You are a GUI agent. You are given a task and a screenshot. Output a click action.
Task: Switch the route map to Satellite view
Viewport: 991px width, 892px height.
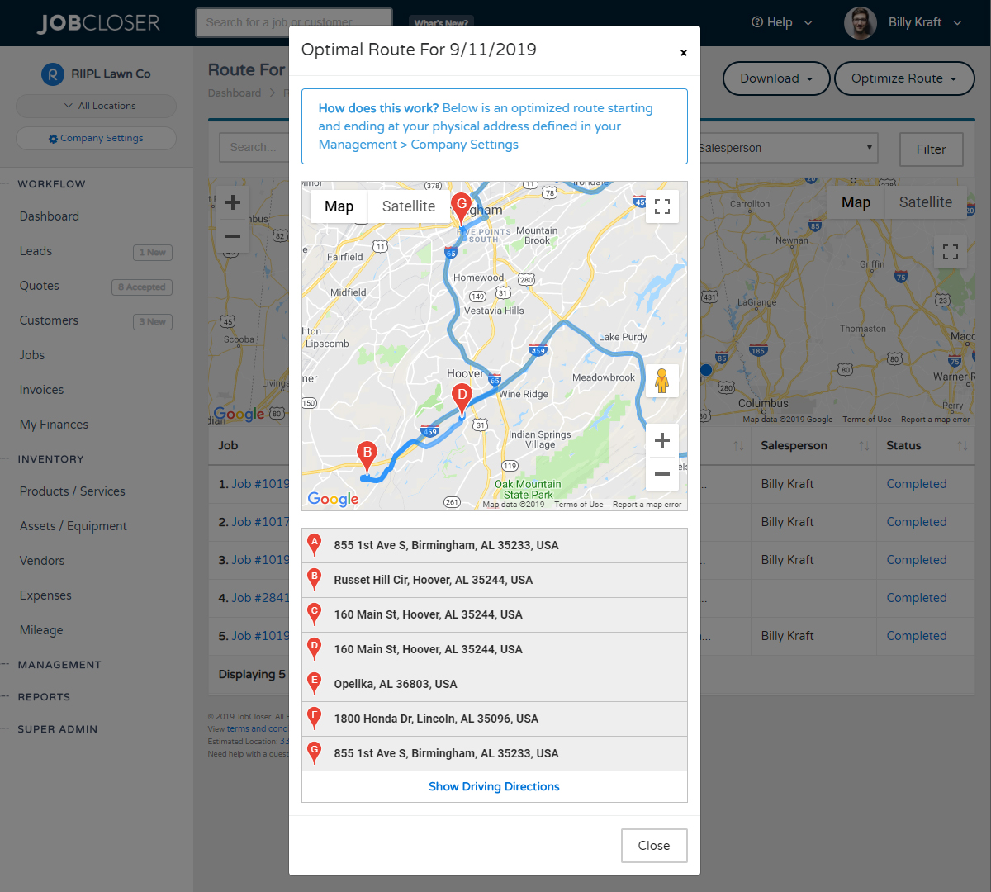click(407, 206)
